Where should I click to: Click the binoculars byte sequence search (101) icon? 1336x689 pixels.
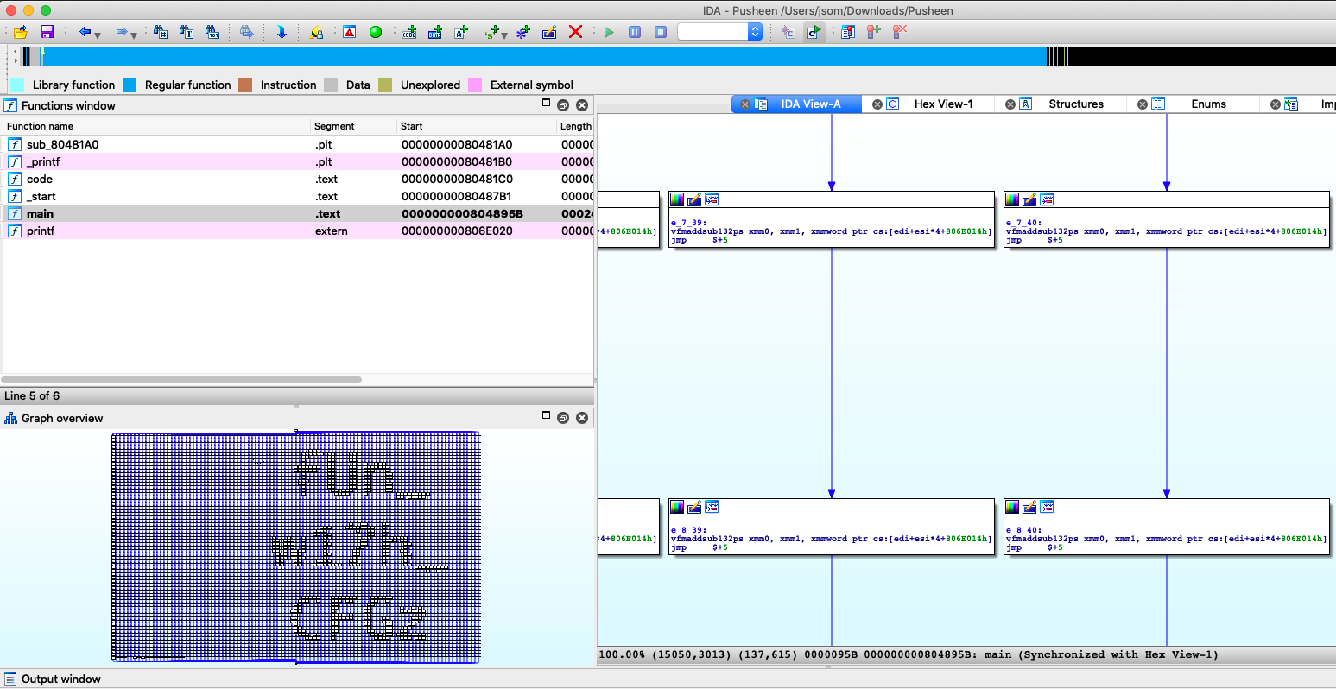pos(212,32)
